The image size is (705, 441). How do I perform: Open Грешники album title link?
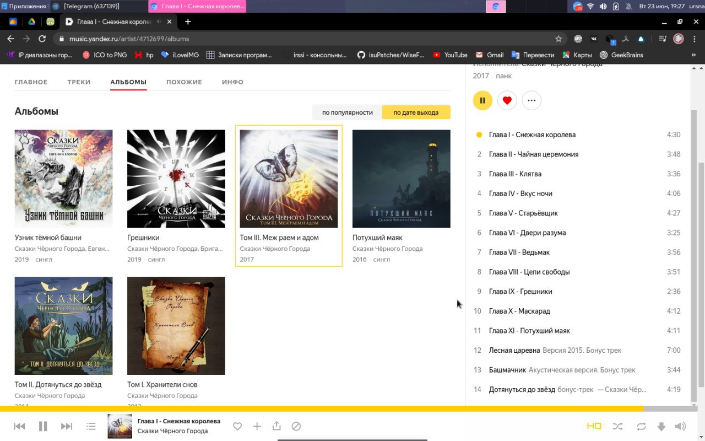click(143, 238)
